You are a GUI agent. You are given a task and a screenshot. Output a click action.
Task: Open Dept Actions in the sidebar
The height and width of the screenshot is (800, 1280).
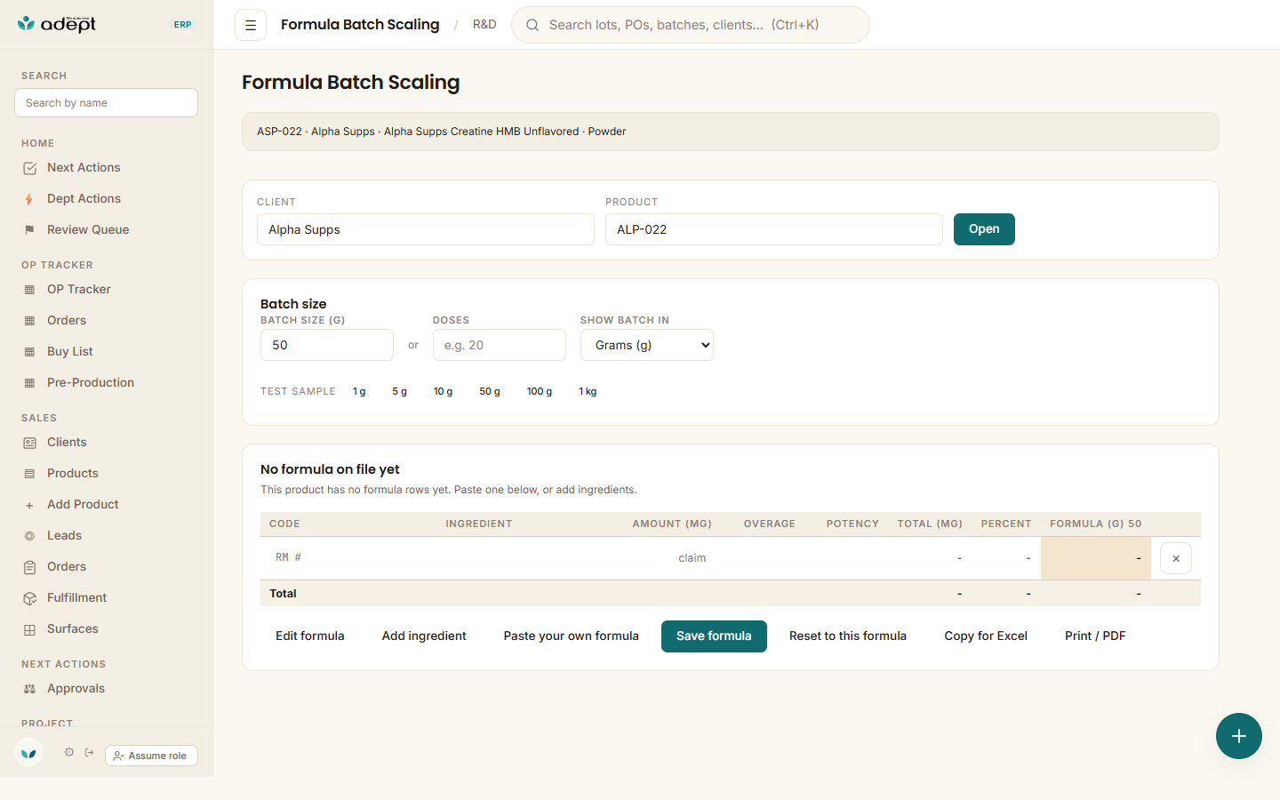click(84, 198)
